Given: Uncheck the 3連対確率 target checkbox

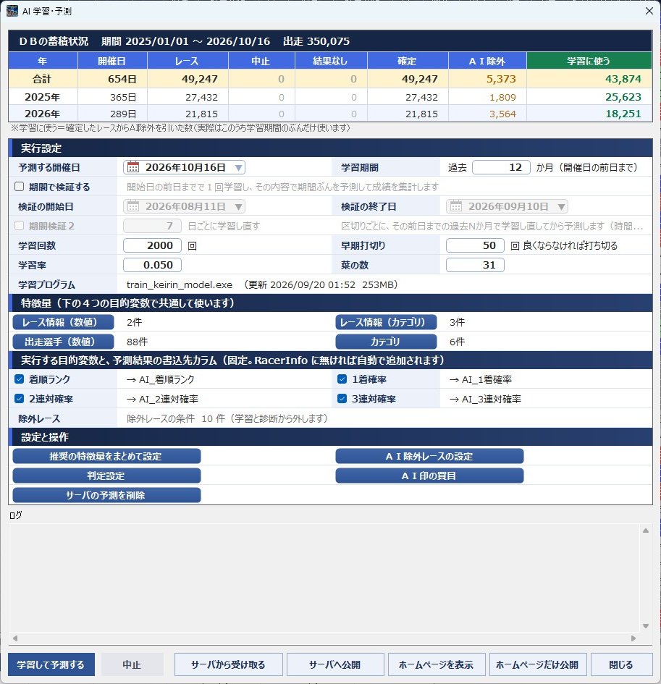Looking at the screenshot, I should click(x=342, y=398).
